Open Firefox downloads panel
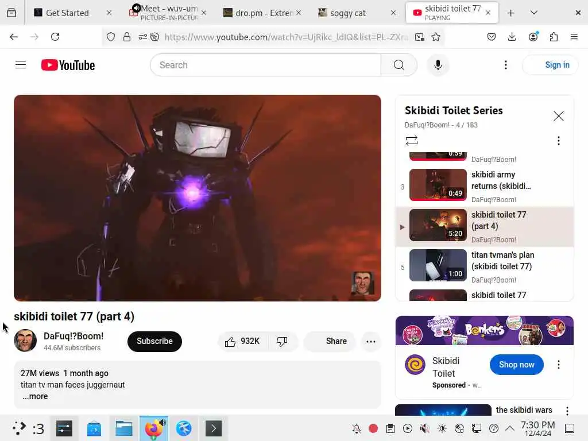The image size is (588, 441). click(512, 37)
